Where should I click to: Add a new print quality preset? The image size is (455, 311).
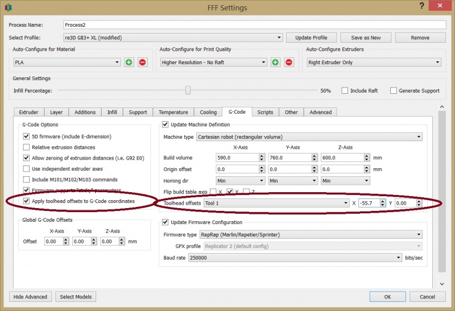[275, 62]
